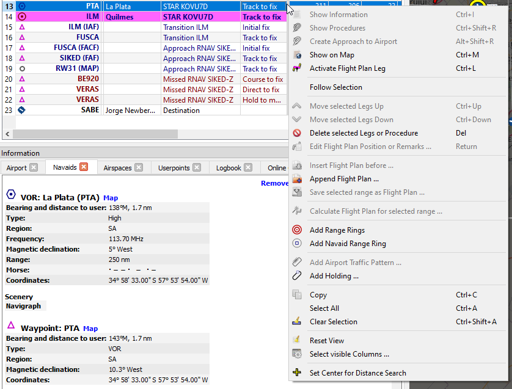Viewport: 512px width, 389px height.
Task: Click the horizontal scrollbar left arrow
Action: 6,134
